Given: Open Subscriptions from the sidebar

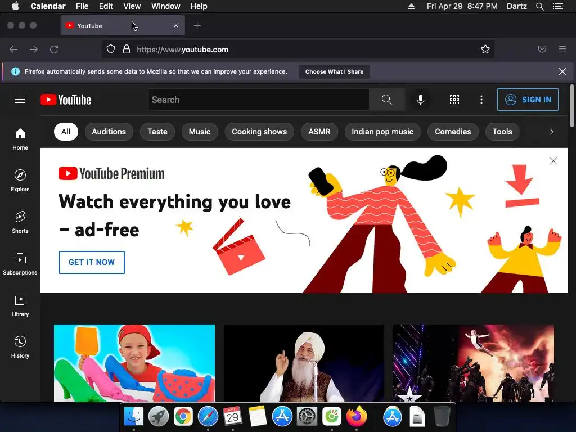Looking at the screenshot, I should 20,264.
